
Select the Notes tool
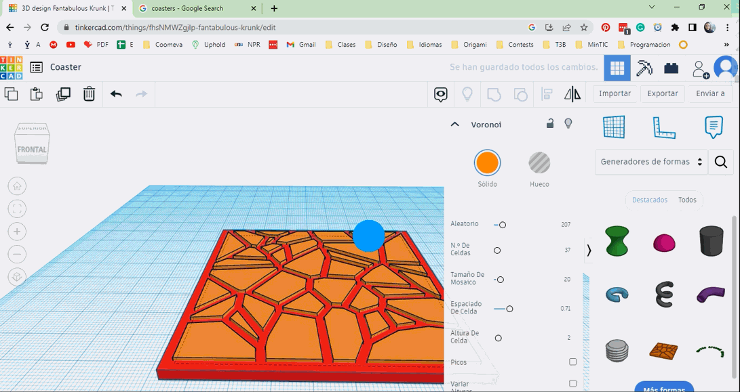pos(714,127)
